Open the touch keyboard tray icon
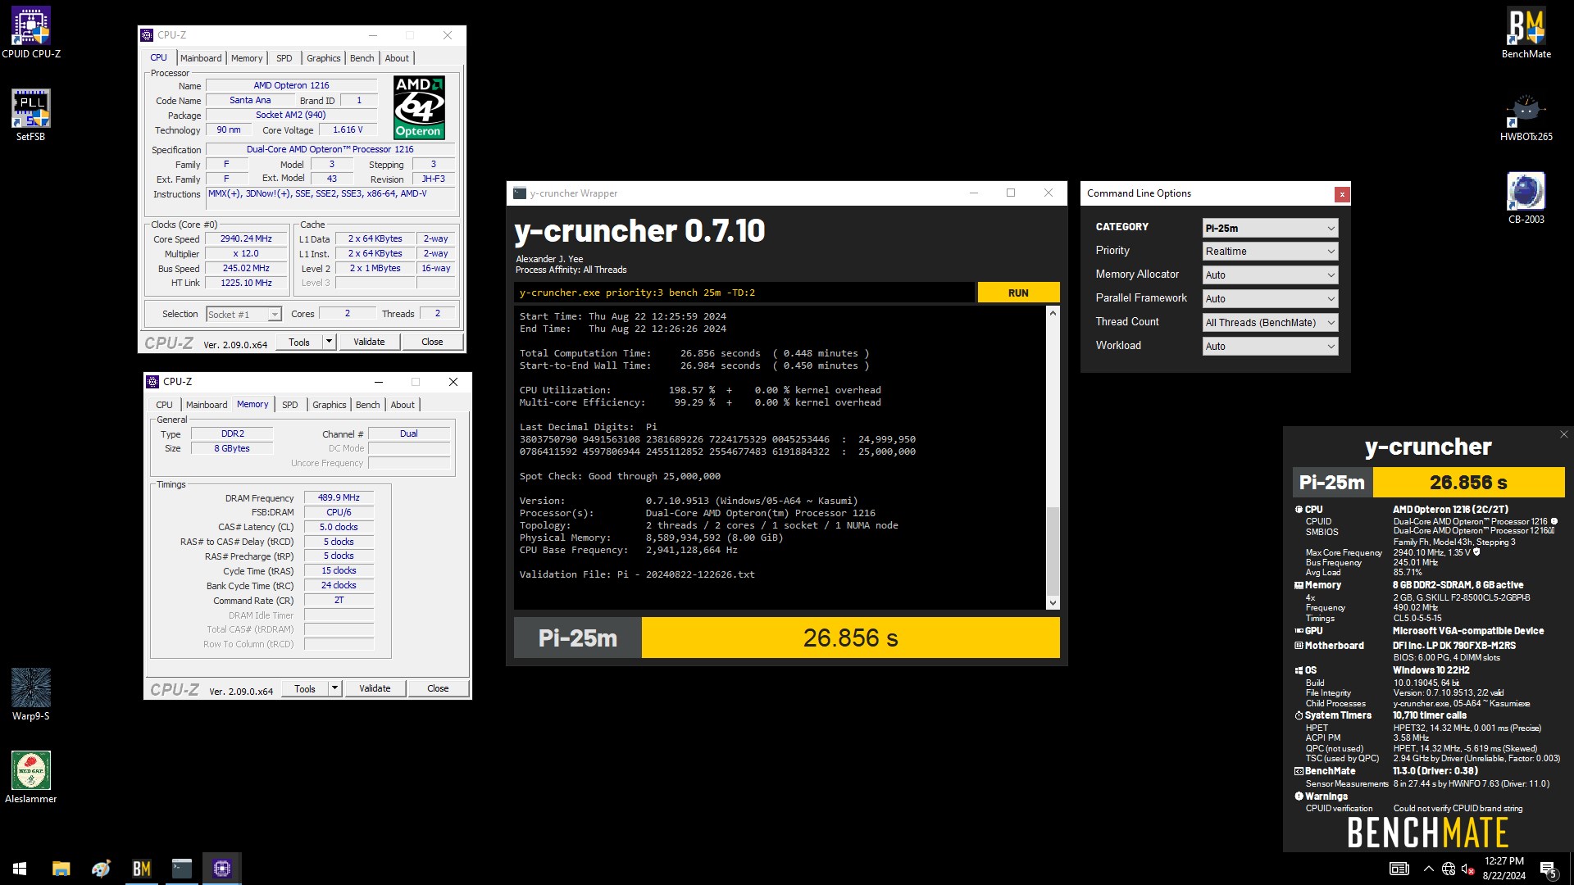 pyautogui.click(x=1399, y=869)
